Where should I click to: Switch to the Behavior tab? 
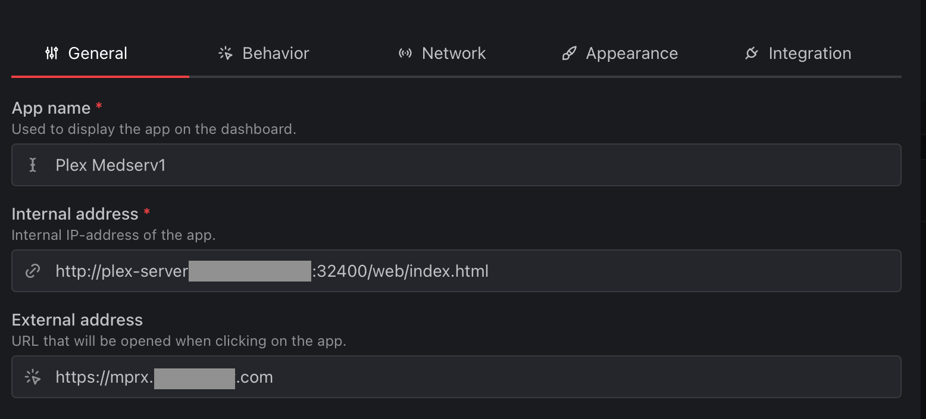(275, 53)
